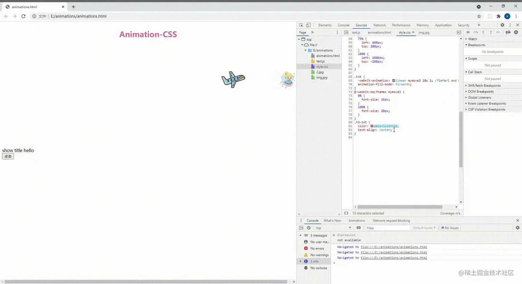
Task: Expand the 3 messages group
Action: 300,235
